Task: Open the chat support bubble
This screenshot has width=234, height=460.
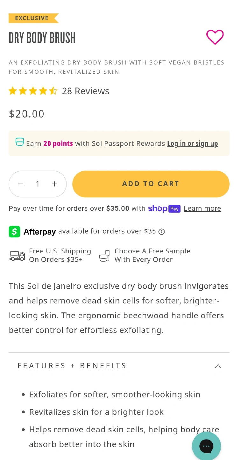Action: pyautogui.click(x=206, y=446)
